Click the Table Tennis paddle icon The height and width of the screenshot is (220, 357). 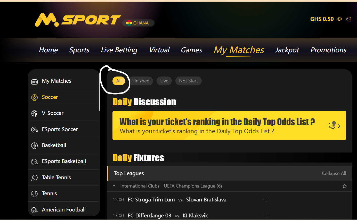click(34, 178)
